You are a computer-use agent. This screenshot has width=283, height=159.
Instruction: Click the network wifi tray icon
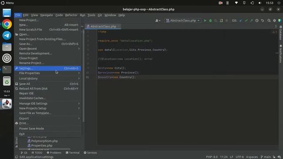(x=236, y=3)
